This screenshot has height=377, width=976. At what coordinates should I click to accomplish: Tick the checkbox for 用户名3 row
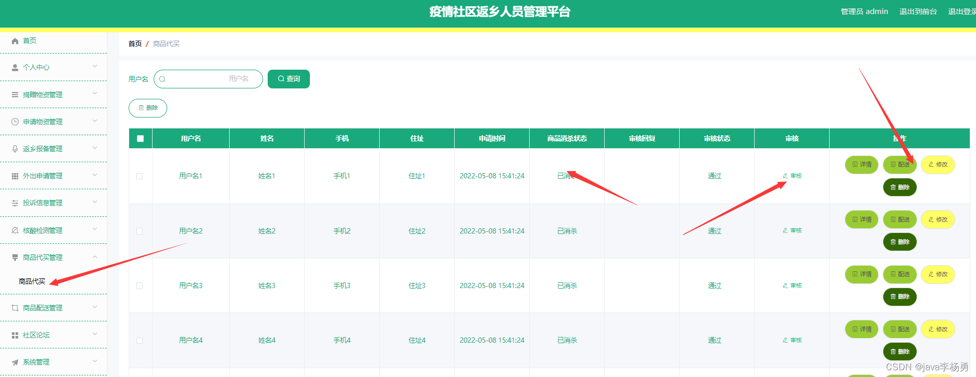[140, 285]
